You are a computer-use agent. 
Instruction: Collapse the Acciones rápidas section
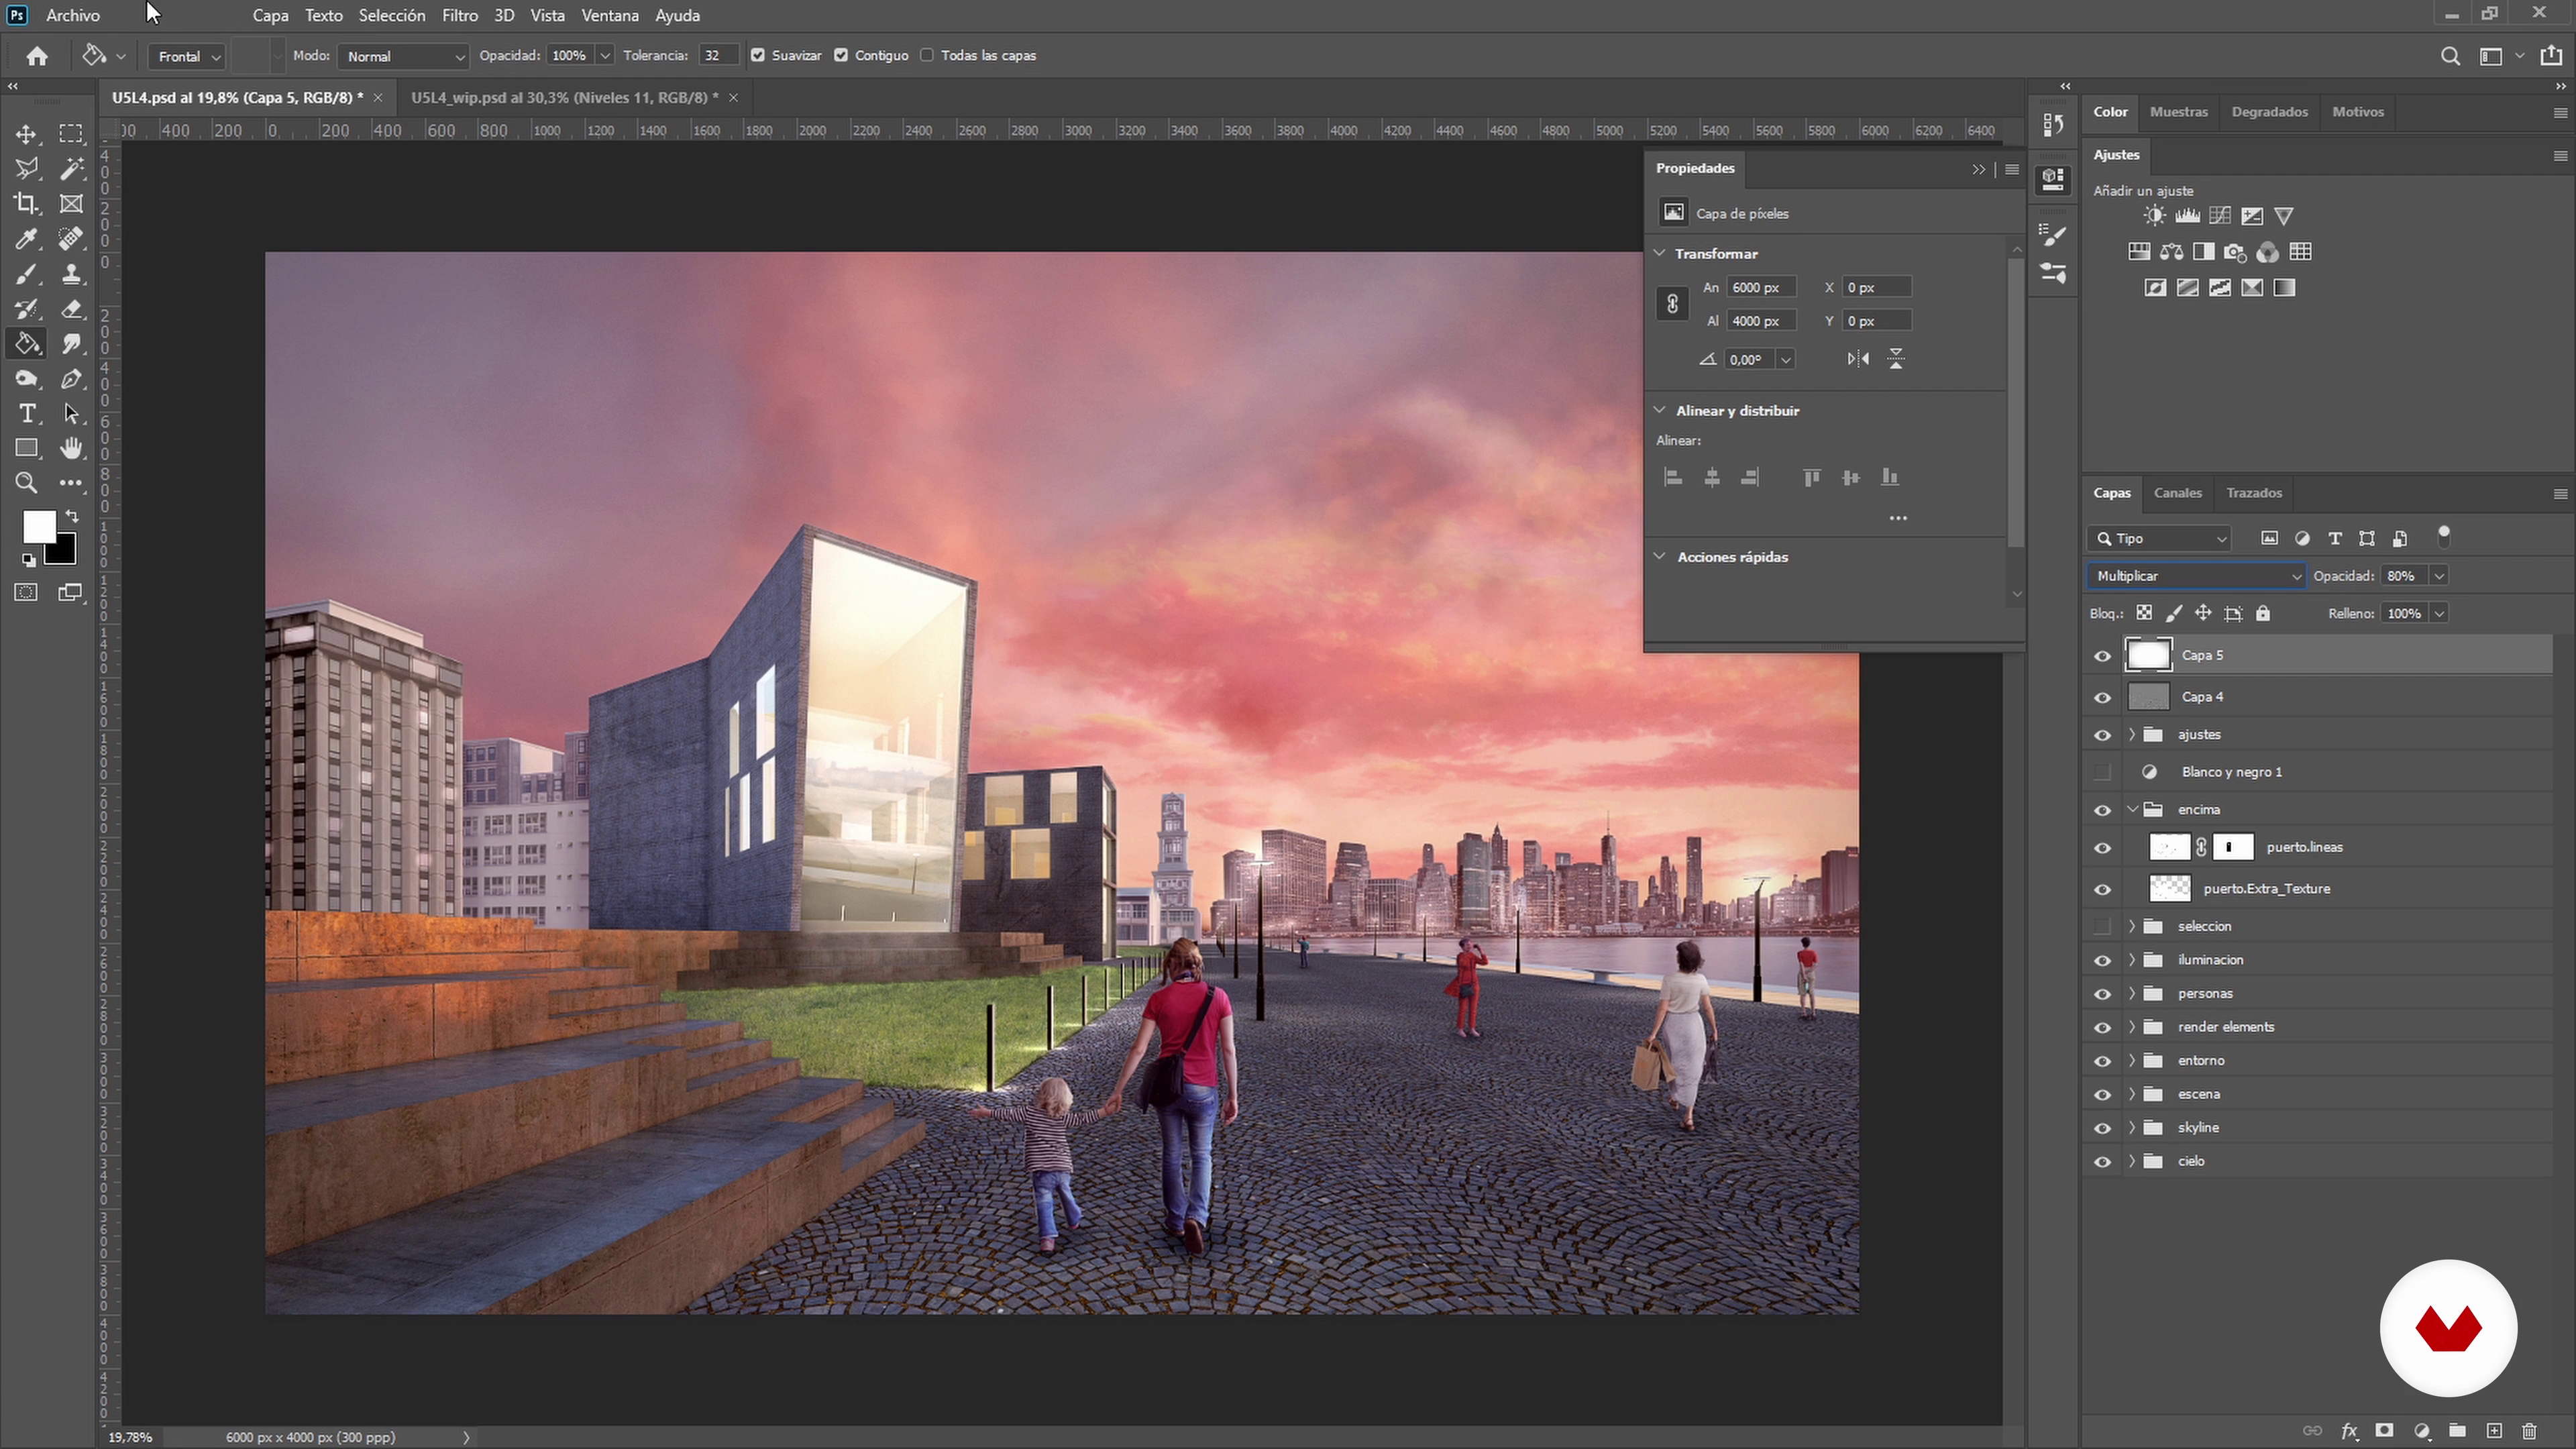(1660, 556)
